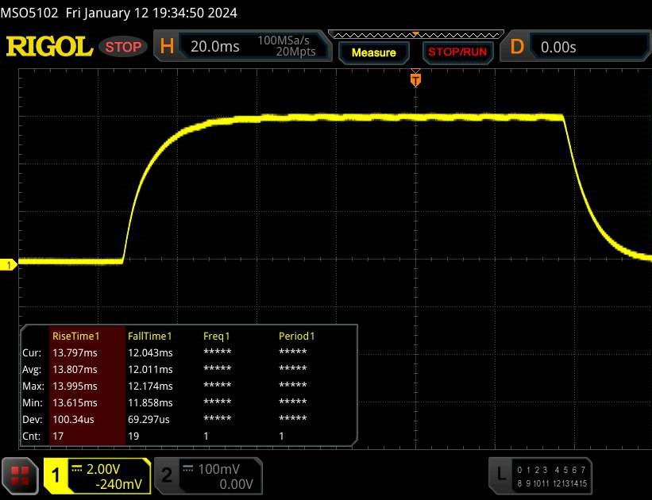The width and height of the screenshot is (652, 500).
Task: Click average fall time 12.011ms
Action: (150, 370)
